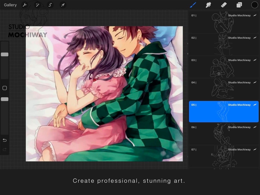Select the Smudge tool

208,5
